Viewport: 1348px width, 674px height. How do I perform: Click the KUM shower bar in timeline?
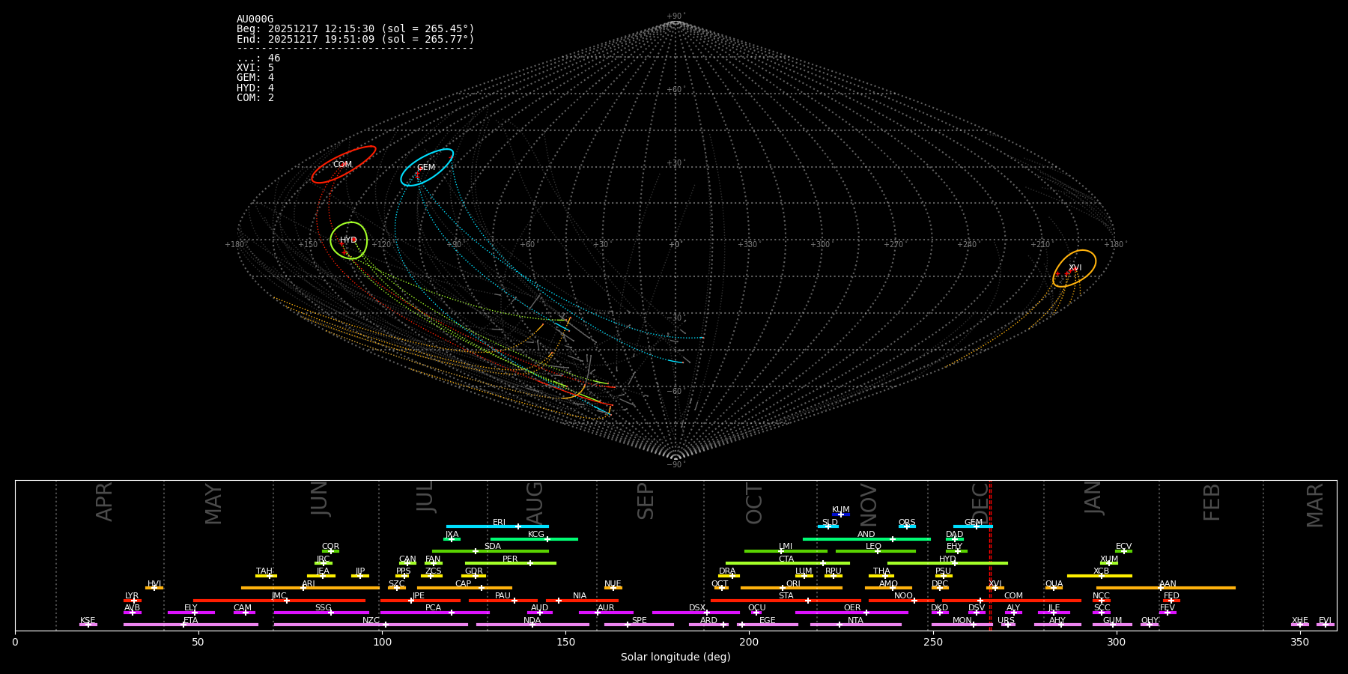click(x=841, y=514)
